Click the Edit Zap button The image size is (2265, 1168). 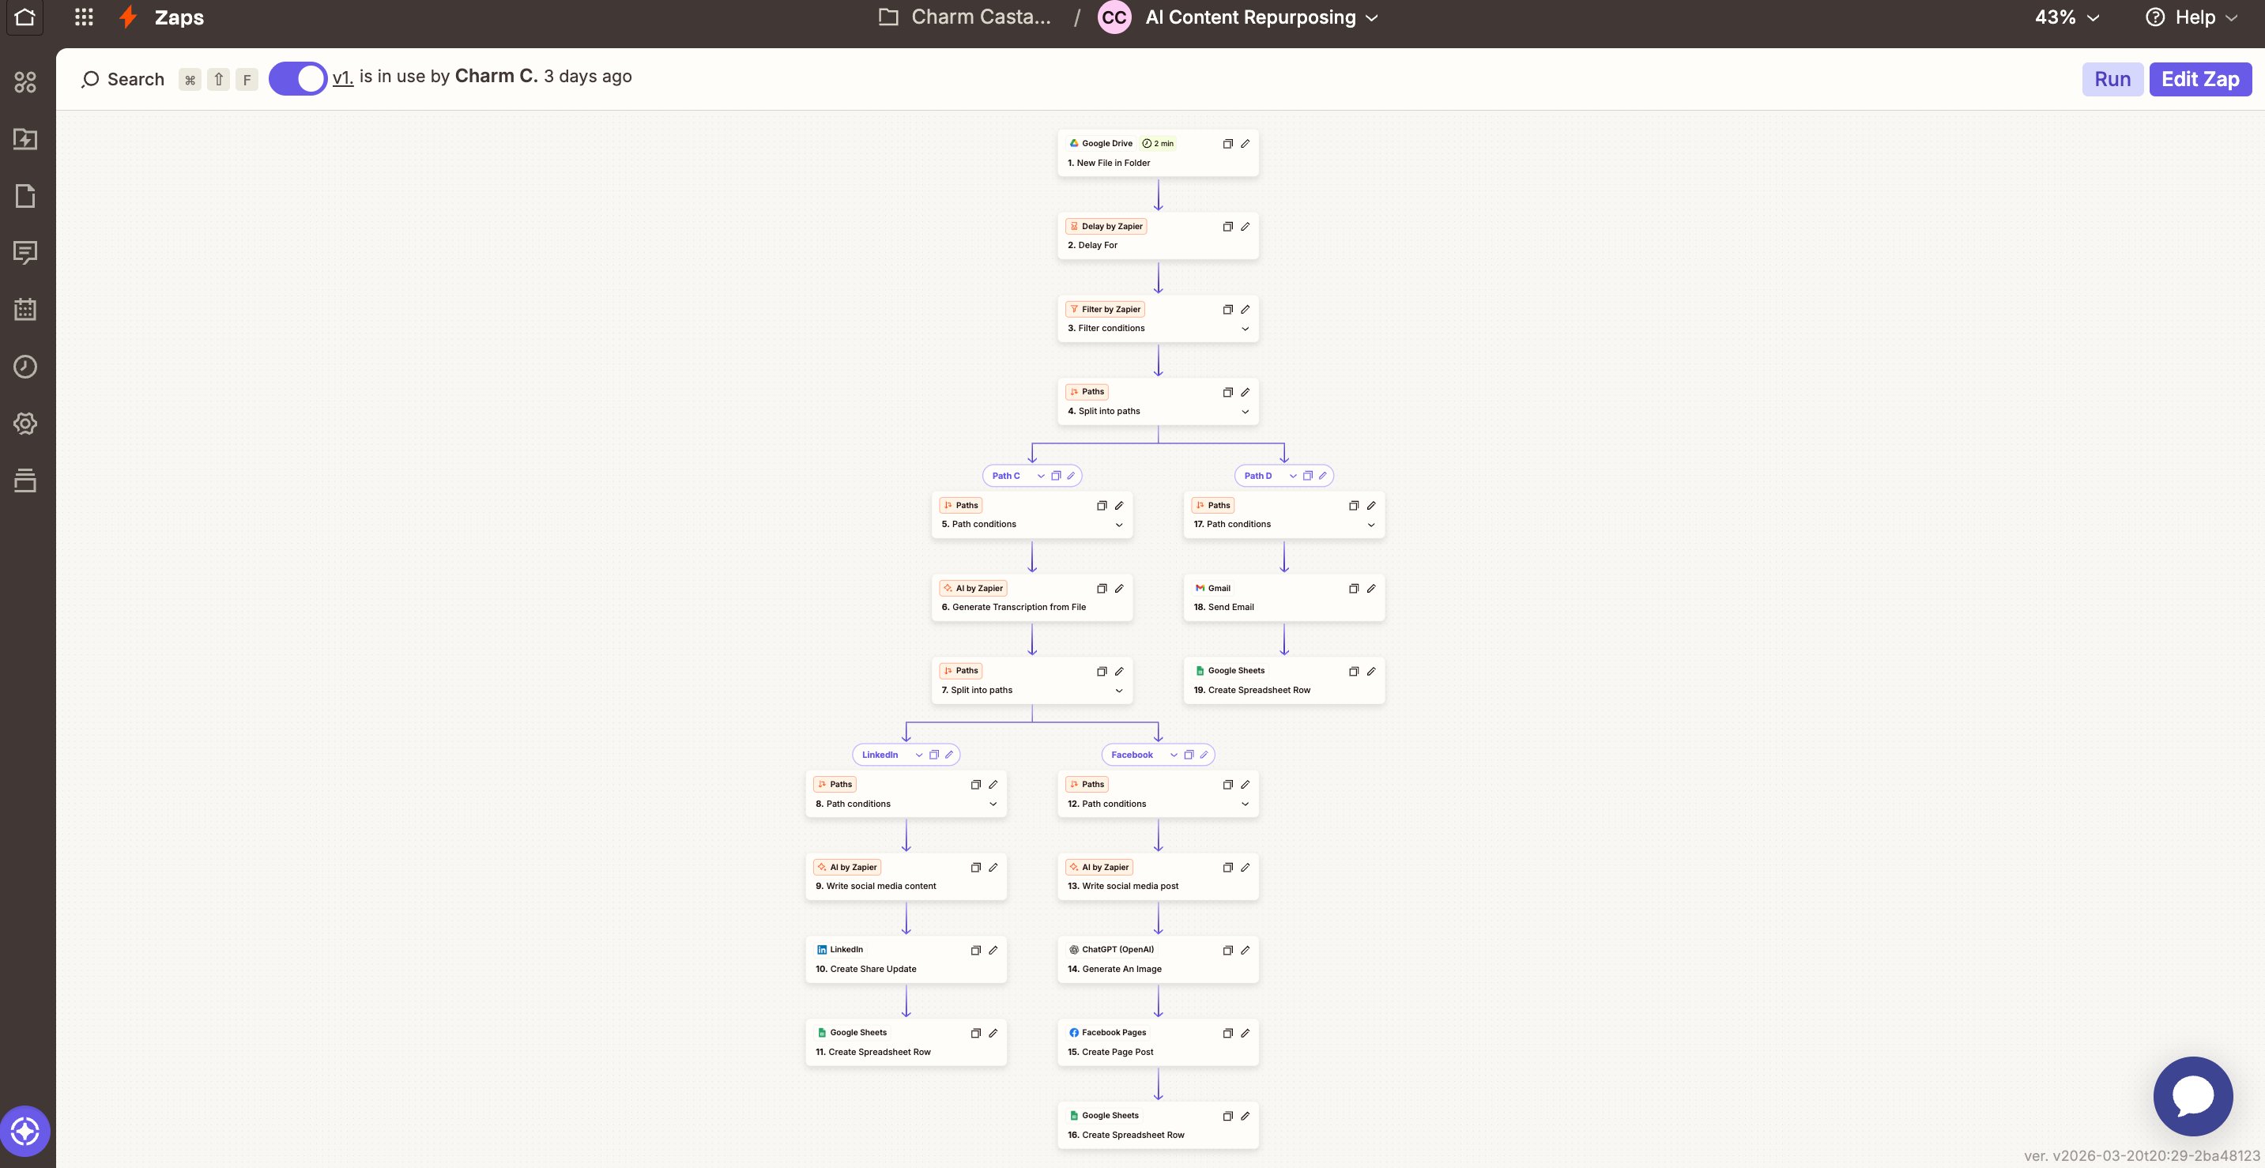tap(2200, 79)
